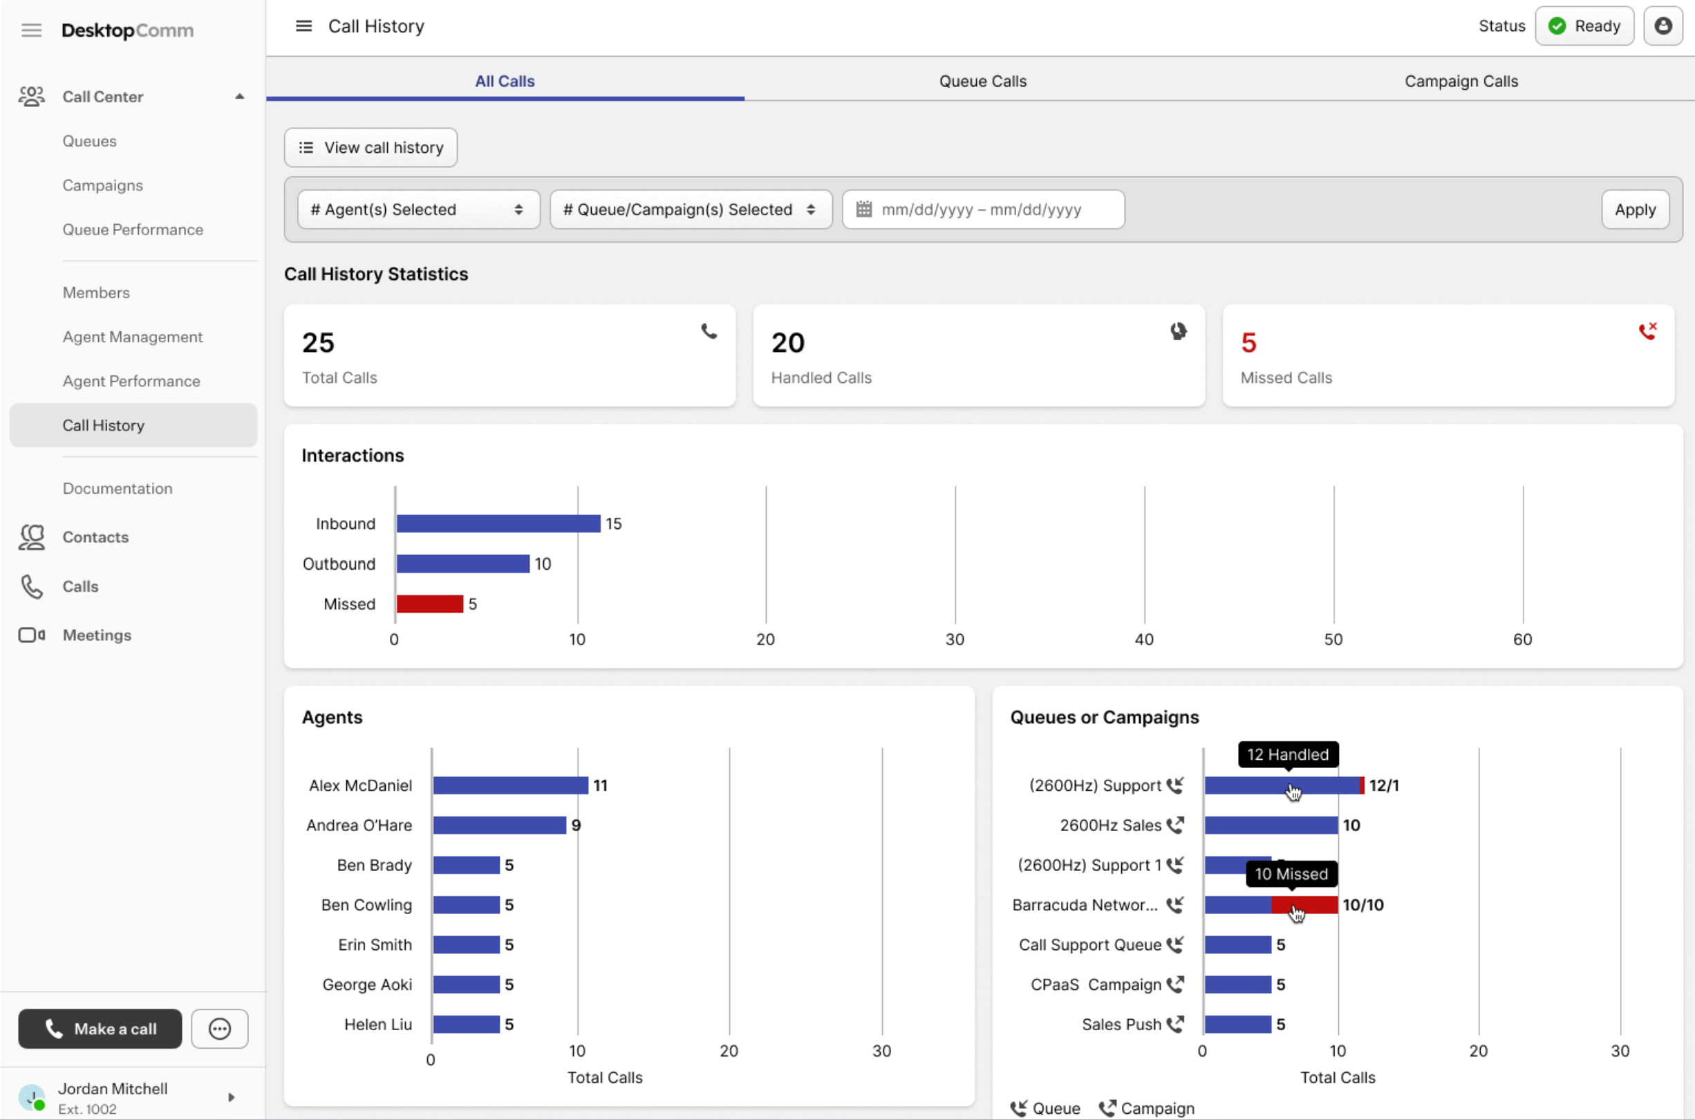Click the Contacts icon in sidebar
1695x1120 pixels.
pyautogui.click(x=31, y=537)
